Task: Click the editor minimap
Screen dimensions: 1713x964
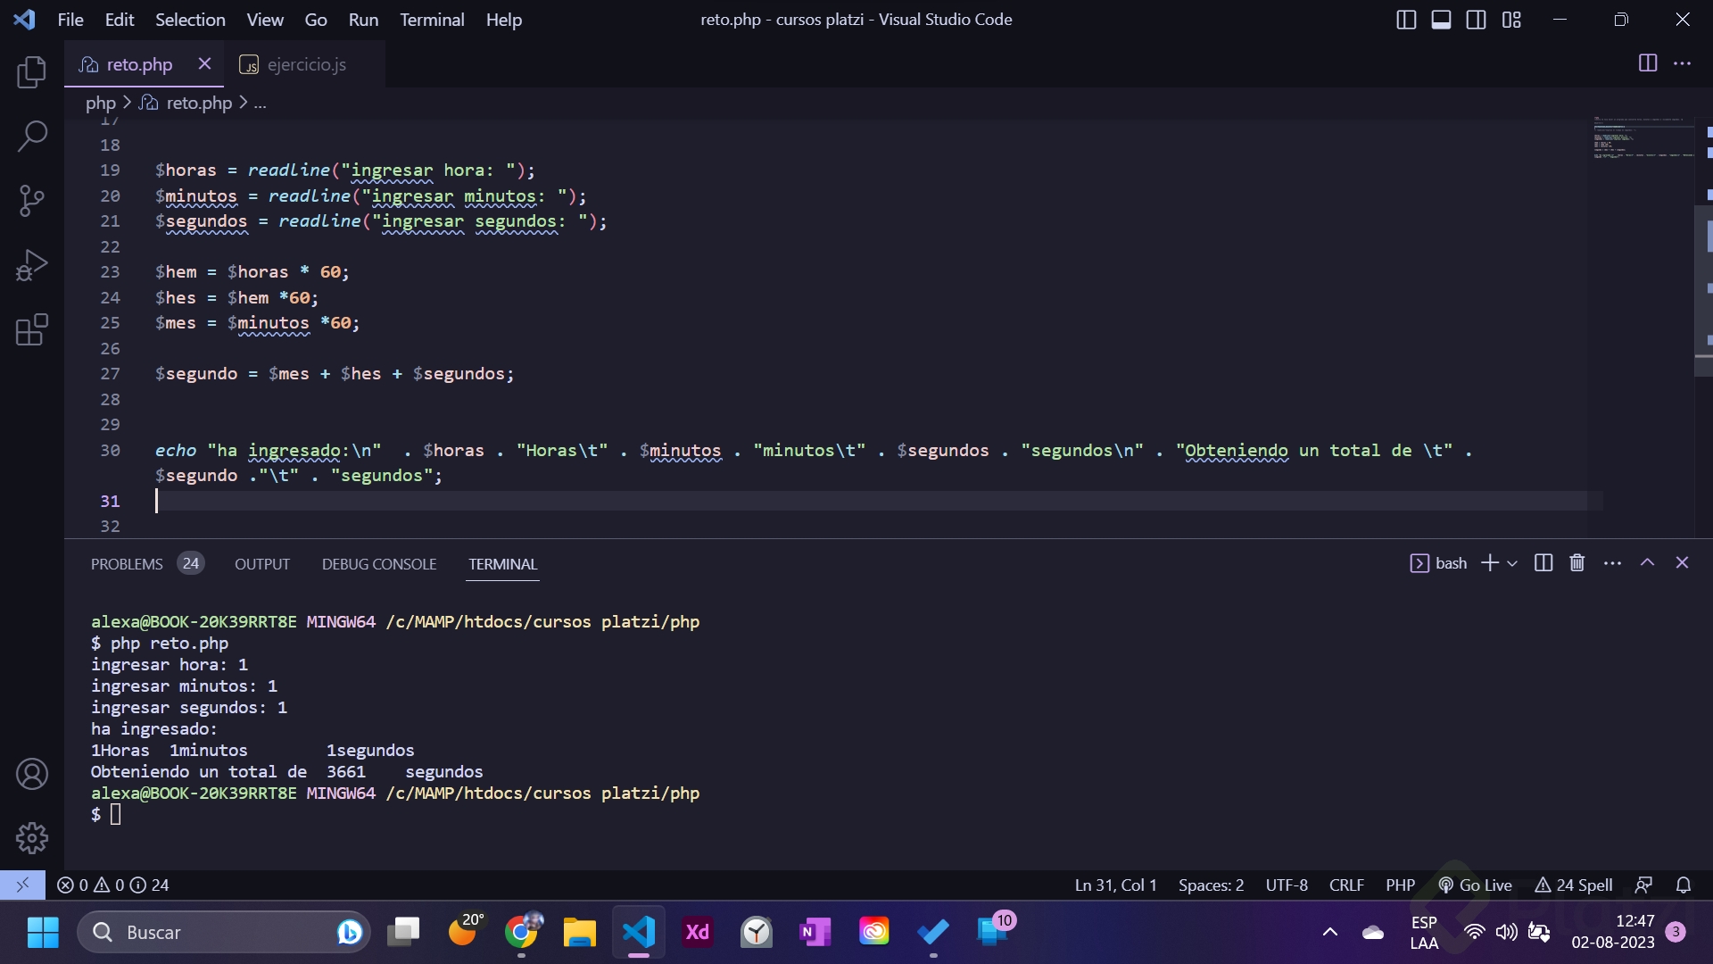Action: pos(1642,138)
